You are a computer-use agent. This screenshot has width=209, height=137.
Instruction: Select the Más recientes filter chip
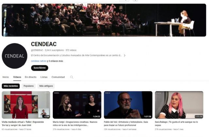click(x=11, y=86)
